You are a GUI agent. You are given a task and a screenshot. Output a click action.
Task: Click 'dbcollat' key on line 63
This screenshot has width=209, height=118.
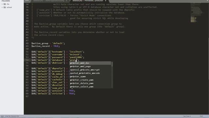57,85
